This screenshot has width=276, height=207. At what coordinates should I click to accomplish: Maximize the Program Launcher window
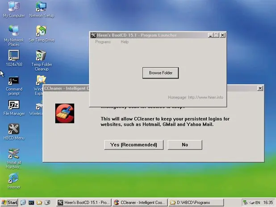point(216,35)
